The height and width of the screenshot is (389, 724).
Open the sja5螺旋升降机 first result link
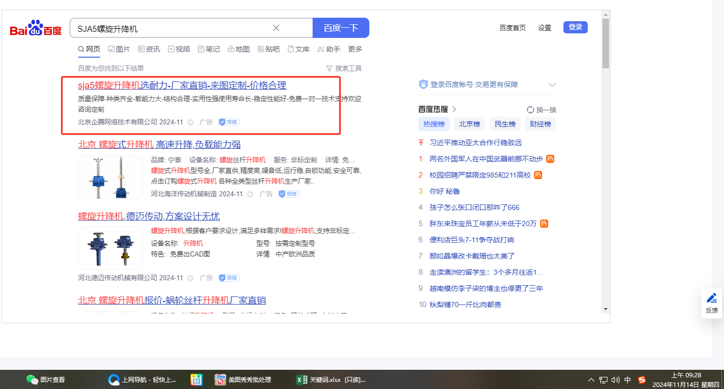[182, 85]
